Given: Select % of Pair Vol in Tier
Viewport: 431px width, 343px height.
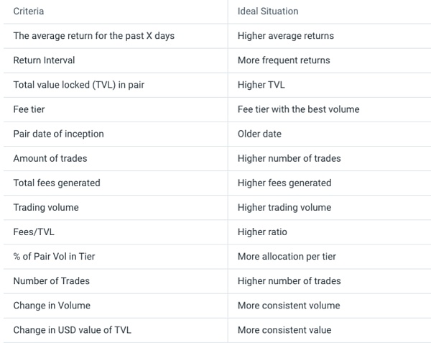Looking at the screenshot, I should pyautogui.click(x=54, y=257).
